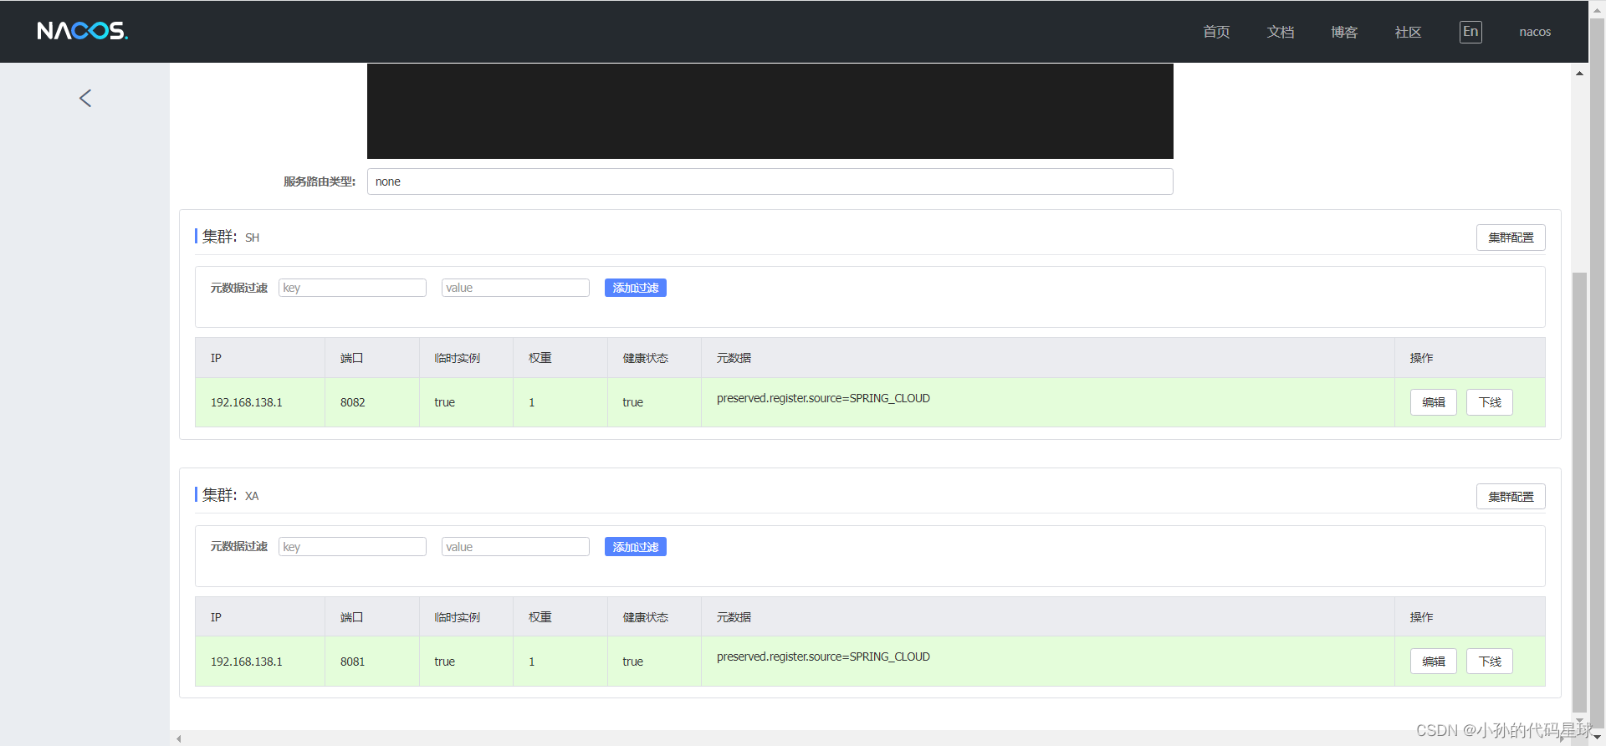Click port value 8082
The image size is (1606, 746).
click(x=353, y=402)
